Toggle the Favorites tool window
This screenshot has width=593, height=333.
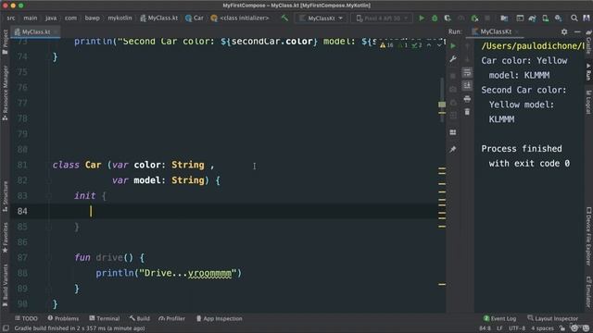5,238
